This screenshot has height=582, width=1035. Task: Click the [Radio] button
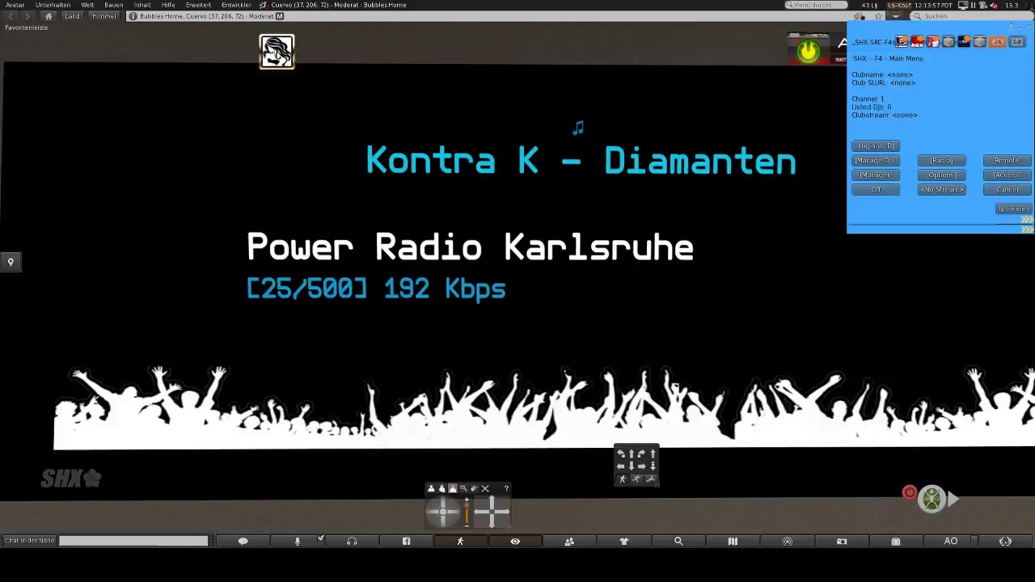click(942, 160)
